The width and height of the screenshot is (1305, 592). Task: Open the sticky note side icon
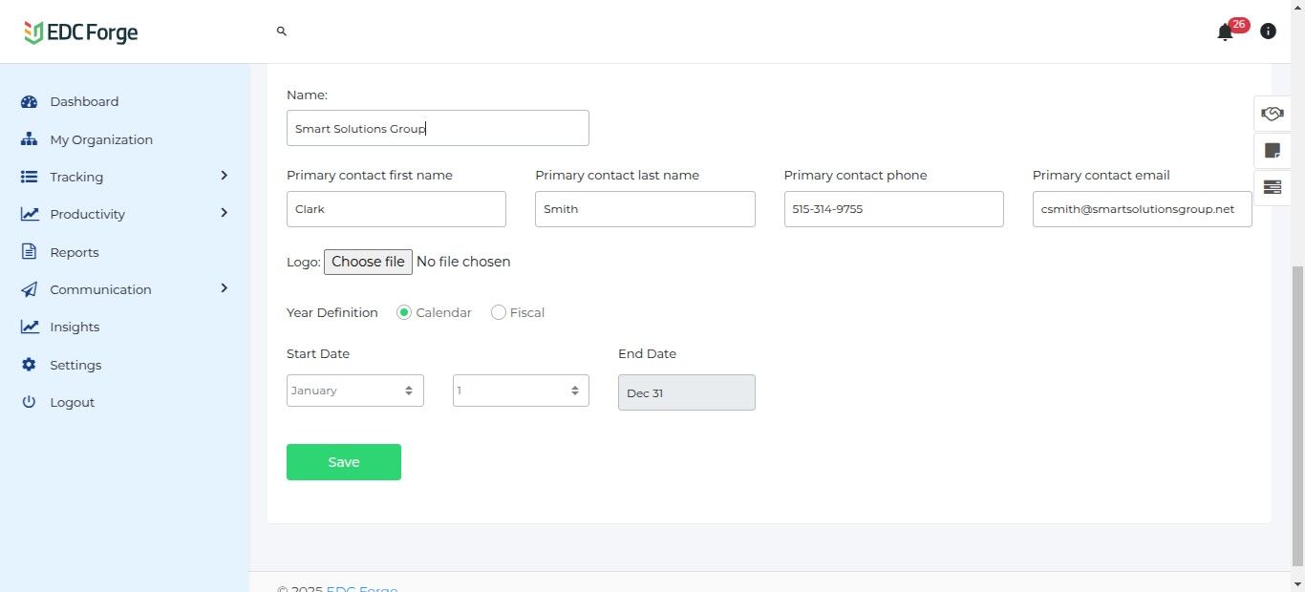point(1272,150)
